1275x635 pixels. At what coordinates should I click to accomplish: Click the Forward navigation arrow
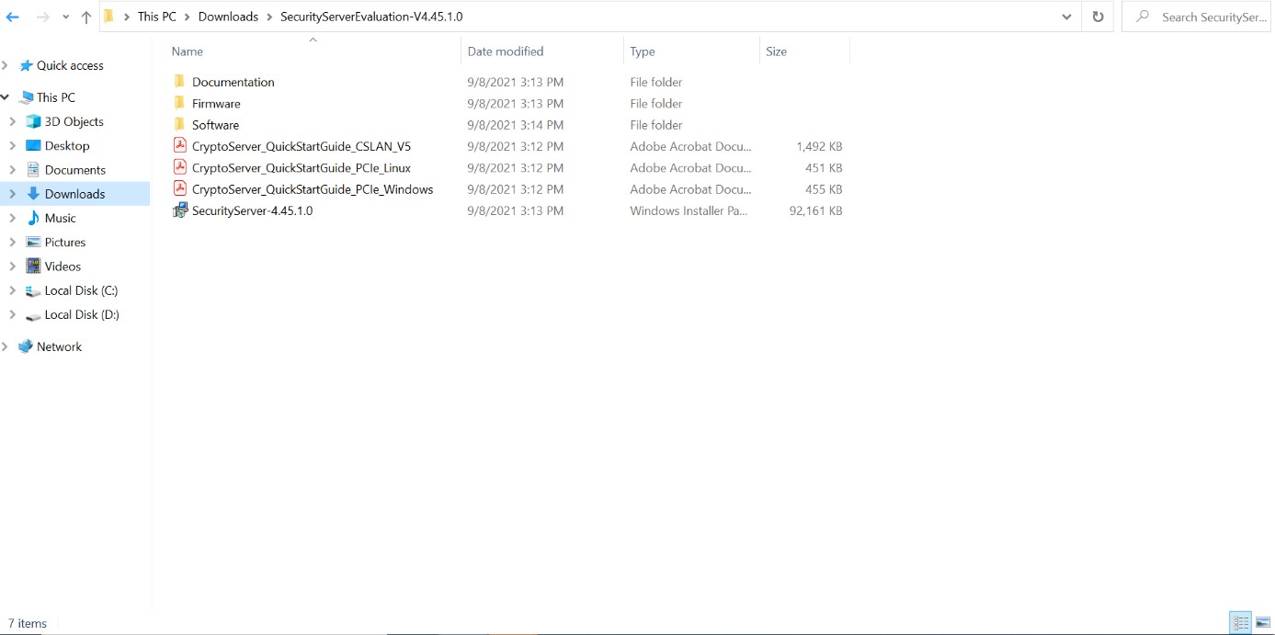point(42,17)
